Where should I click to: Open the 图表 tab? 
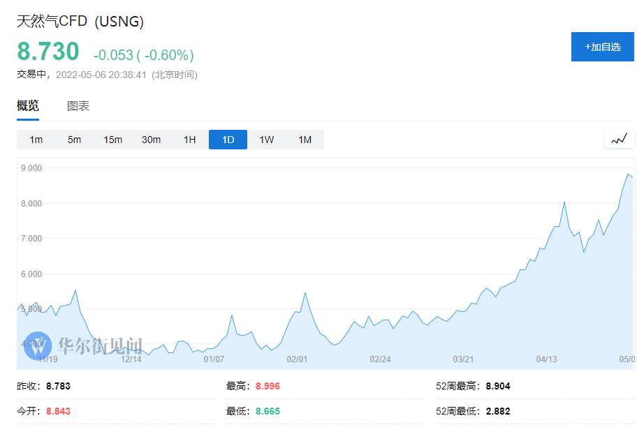[78, 106]
